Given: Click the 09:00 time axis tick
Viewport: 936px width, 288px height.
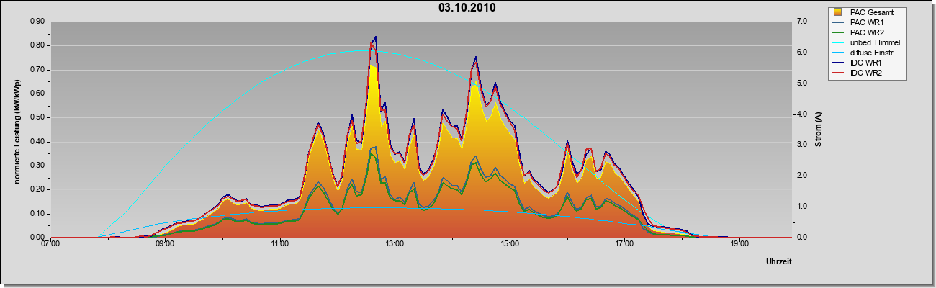Looking at the screenshot, I should [165, 244].
